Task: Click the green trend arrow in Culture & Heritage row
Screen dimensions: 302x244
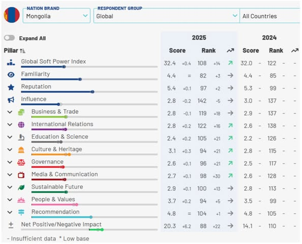Action: [x=230, y=150]
